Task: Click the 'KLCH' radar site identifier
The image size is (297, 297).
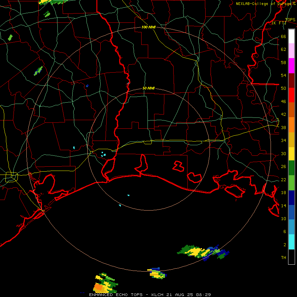Action: click(x=158, y=295)
